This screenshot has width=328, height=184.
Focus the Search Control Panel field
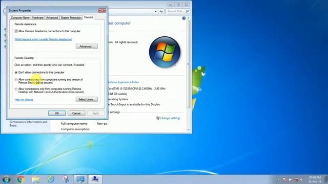[178, 11]
